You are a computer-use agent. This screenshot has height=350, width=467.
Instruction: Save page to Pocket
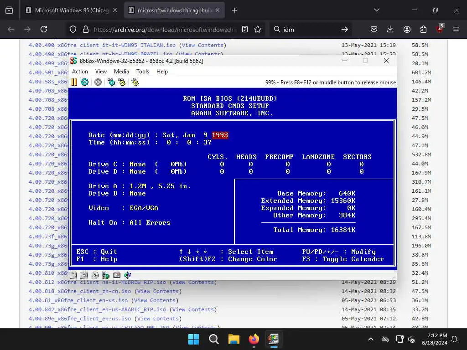click(x=374, y=29)
